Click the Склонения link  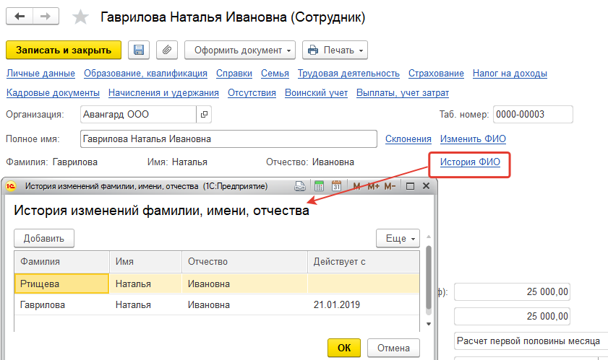coord(408,139)
